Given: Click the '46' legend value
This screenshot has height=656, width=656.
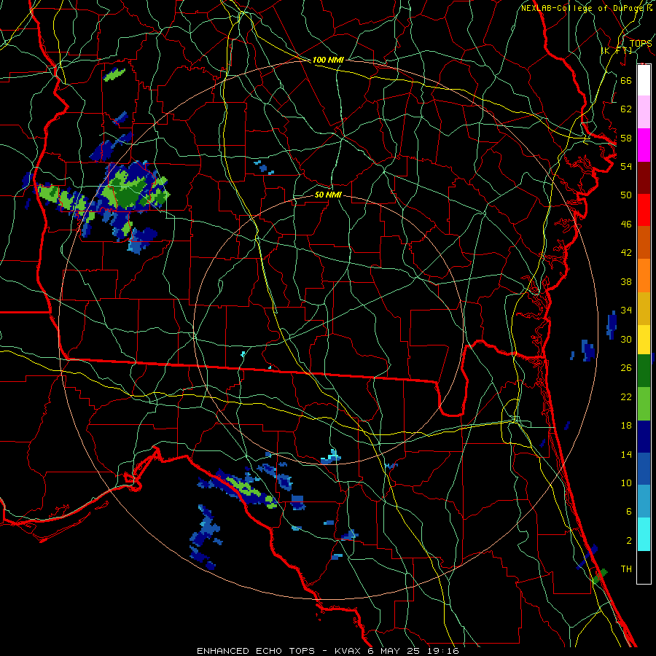Looking at the screenshot, I should click(626, 224).
